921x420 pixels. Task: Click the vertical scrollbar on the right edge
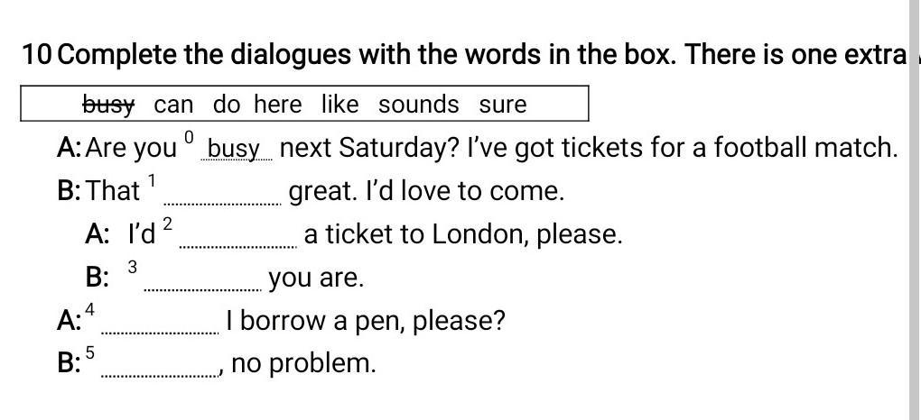coord(914,210)
